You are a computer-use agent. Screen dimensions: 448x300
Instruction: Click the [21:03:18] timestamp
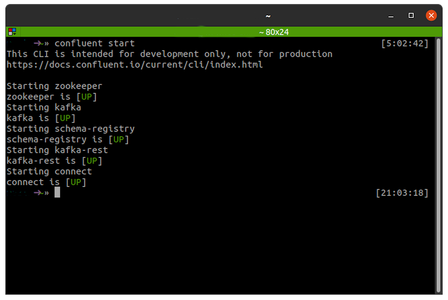[402, 193]
